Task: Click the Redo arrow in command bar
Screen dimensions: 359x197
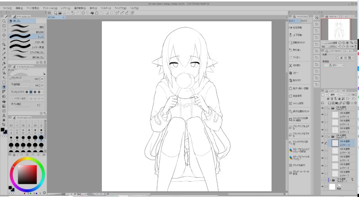Action: pos(77,13)
